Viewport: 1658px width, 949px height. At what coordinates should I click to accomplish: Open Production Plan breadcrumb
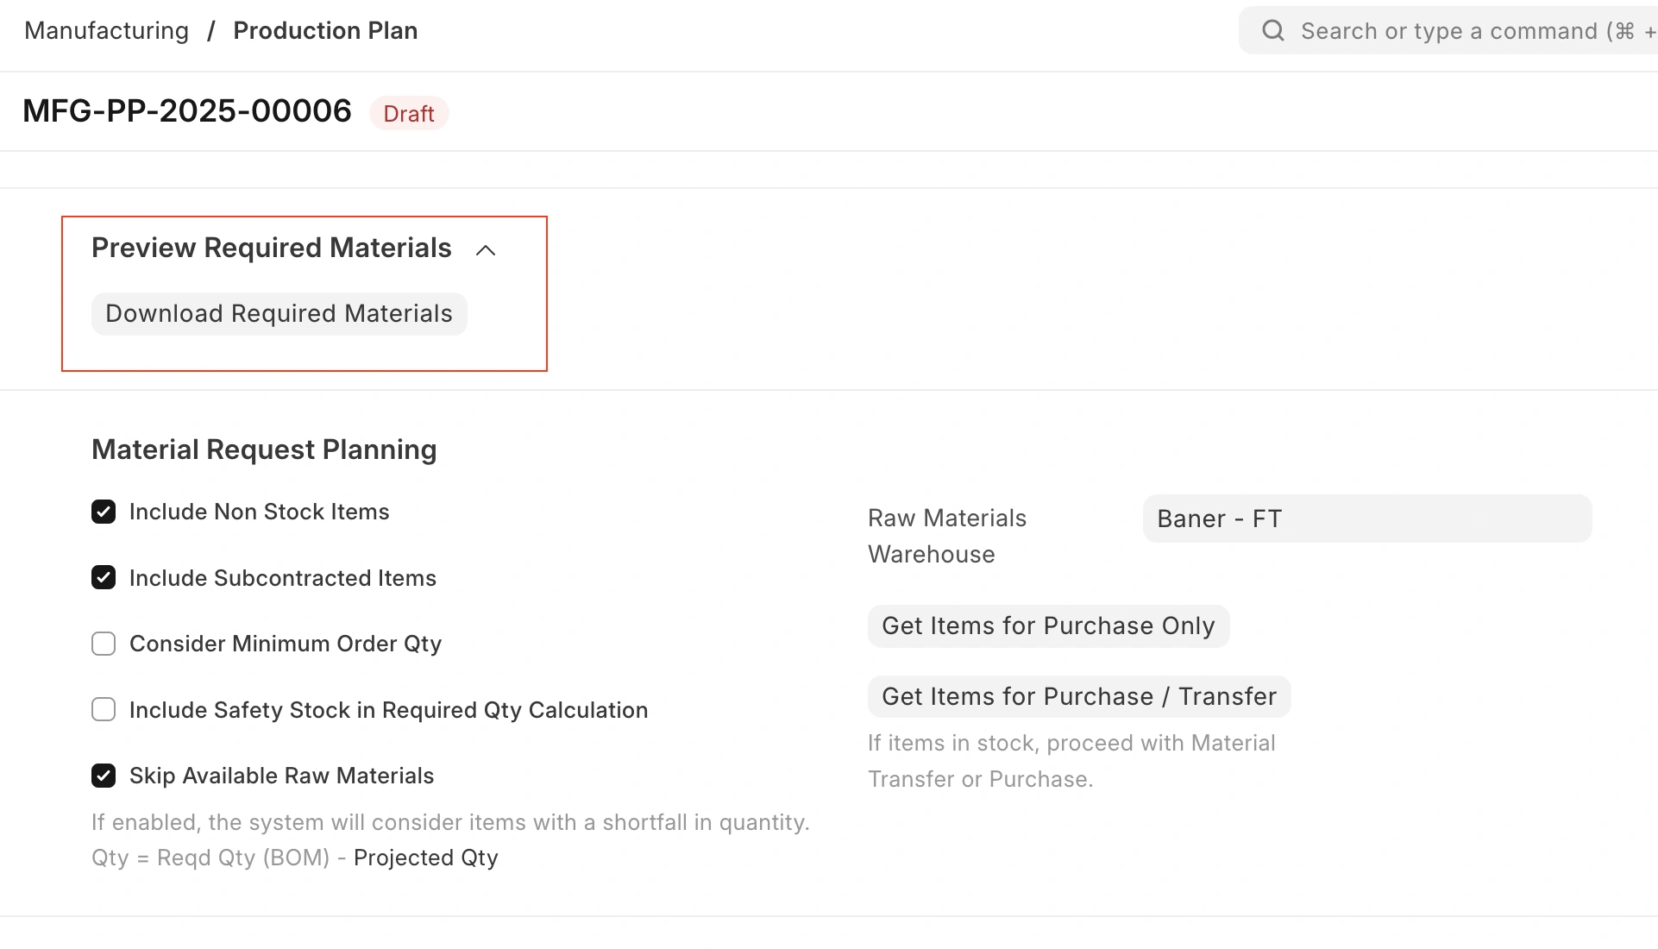325,31
